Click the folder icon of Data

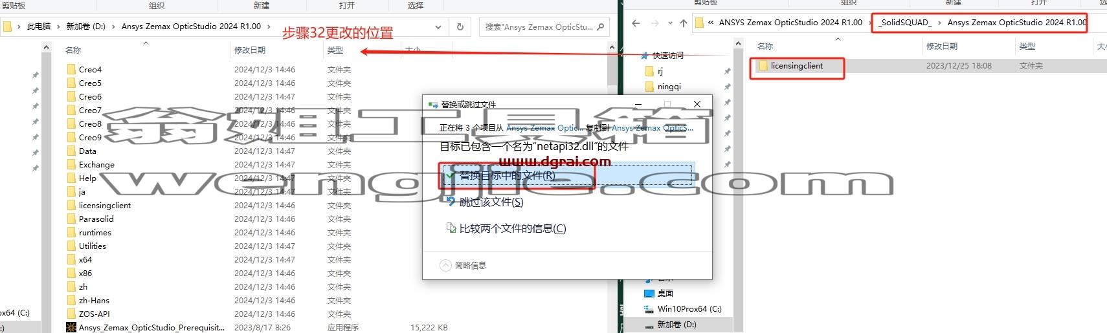coord(72,151)
